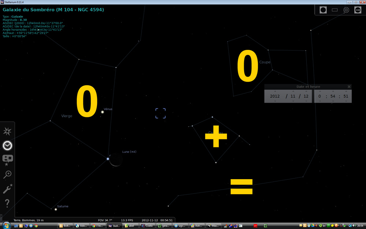Image resolution: width=366 pixels, height=229 pixels.
Task: Click the seconds field 51
Action: [x=346, y=96]
